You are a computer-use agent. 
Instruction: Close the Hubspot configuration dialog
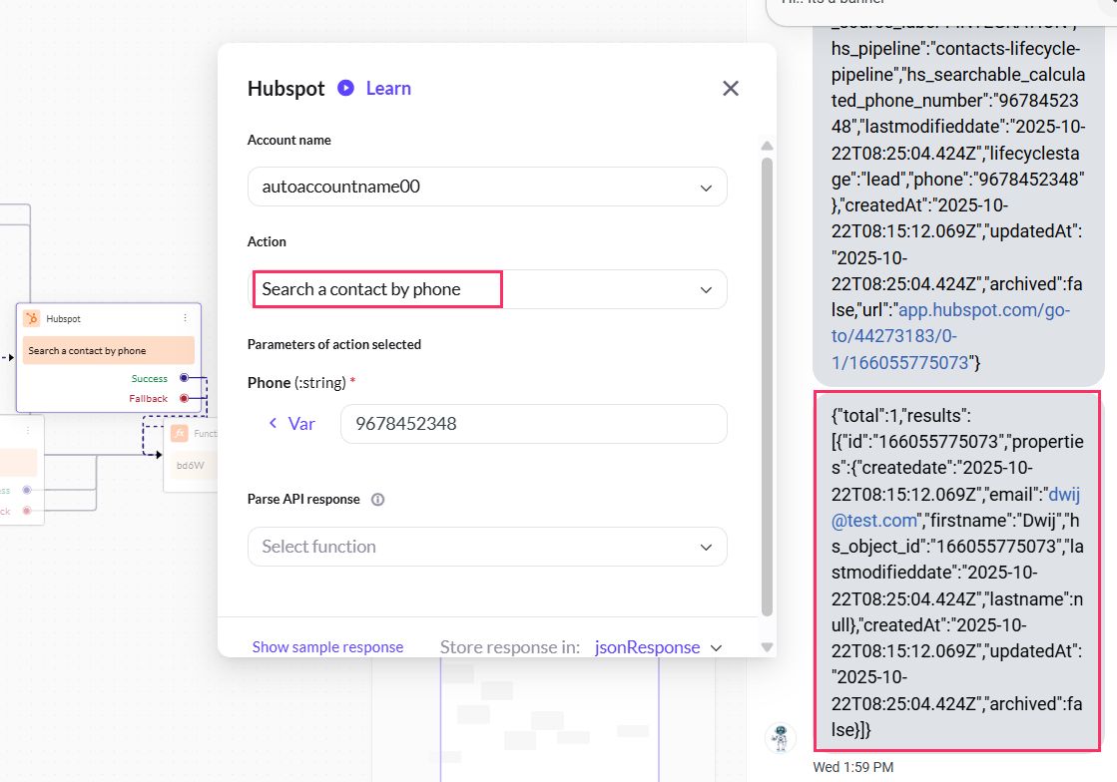(x=731, y=88)
